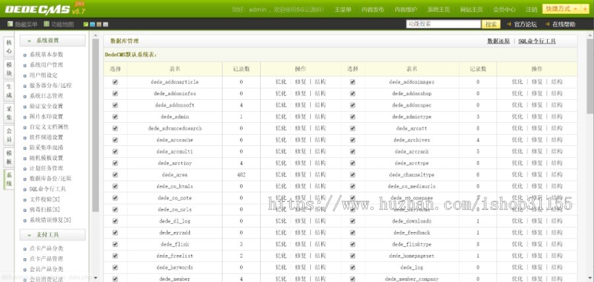594x282 pixels.
Task: Go to 系统主页 in the top bar
Action: (439, 10)
